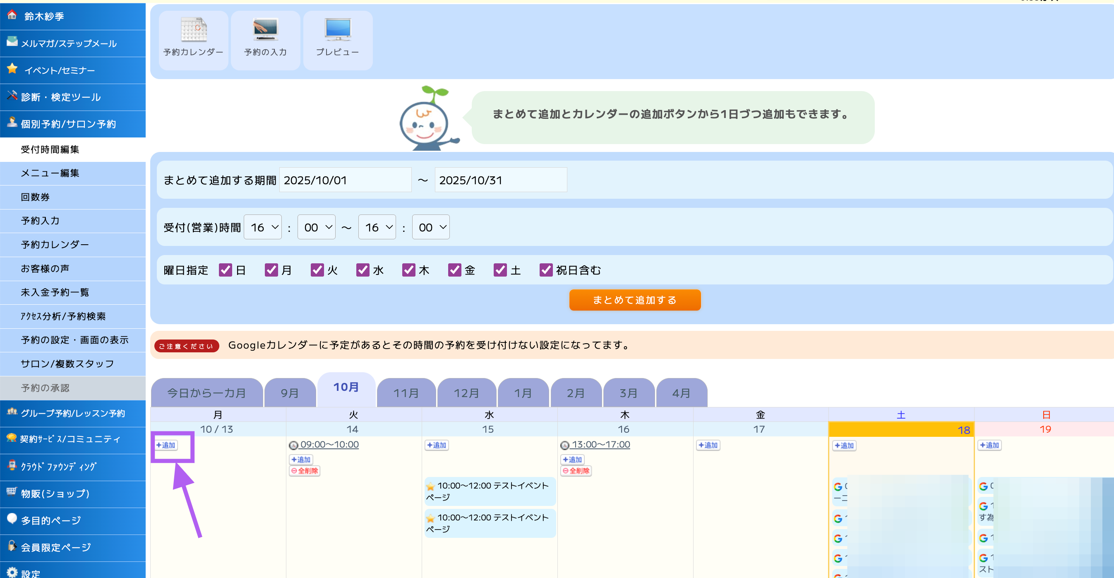Click the 予約の入力 icon
This screenshot has height=578, width=1114.
[x=265, y=30]
